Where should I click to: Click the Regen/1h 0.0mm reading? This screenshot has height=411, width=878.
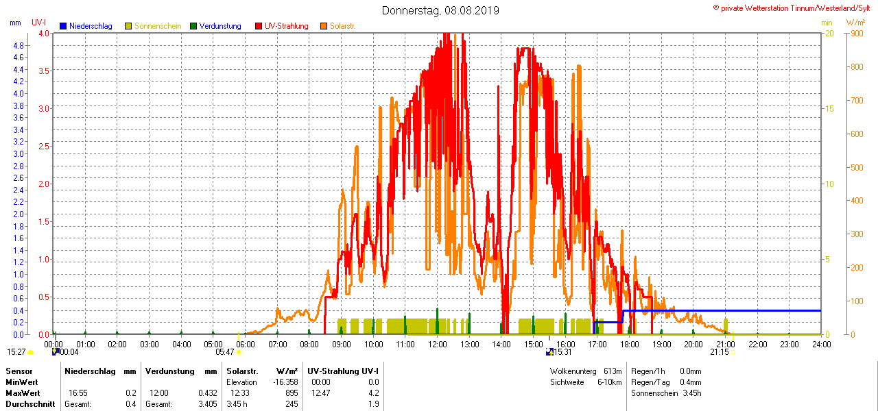[666, 371]
